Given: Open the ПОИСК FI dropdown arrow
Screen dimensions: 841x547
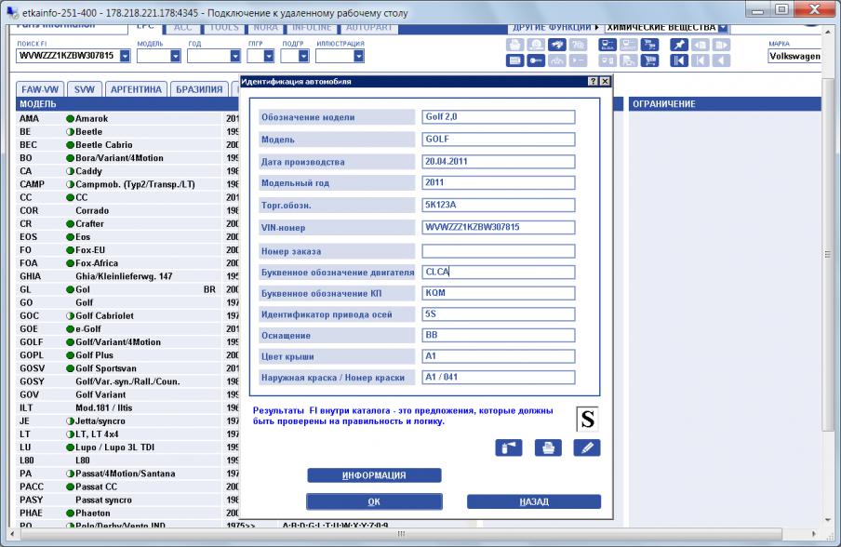Looking at the screenshot, I should tap(125, 56).
